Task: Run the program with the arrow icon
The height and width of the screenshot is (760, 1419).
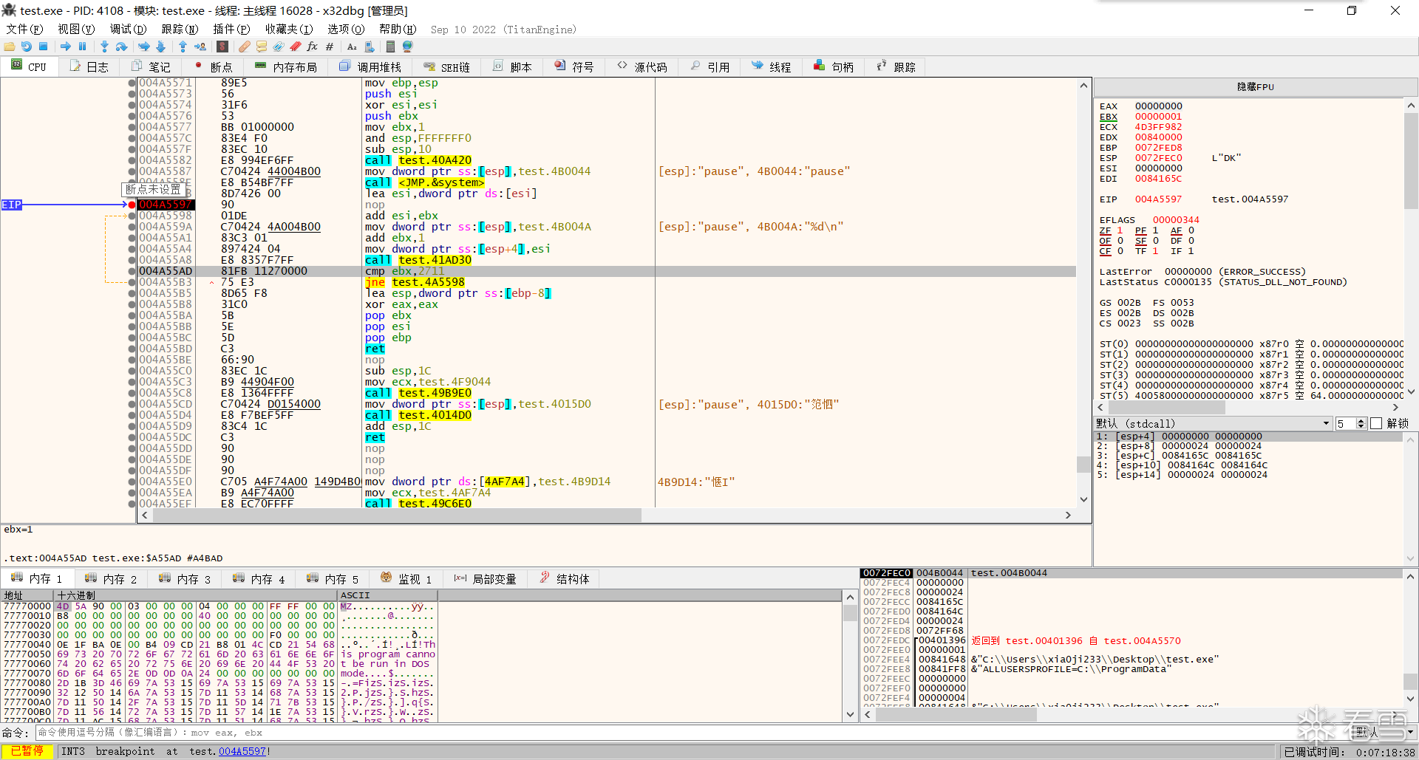Action: pos(66,47)
